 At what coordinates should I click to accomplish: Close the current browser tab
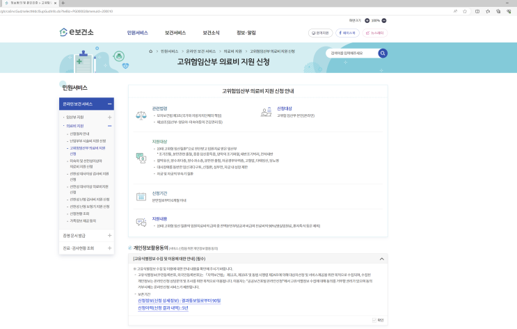pyautogui.click(x=55, y=3)
